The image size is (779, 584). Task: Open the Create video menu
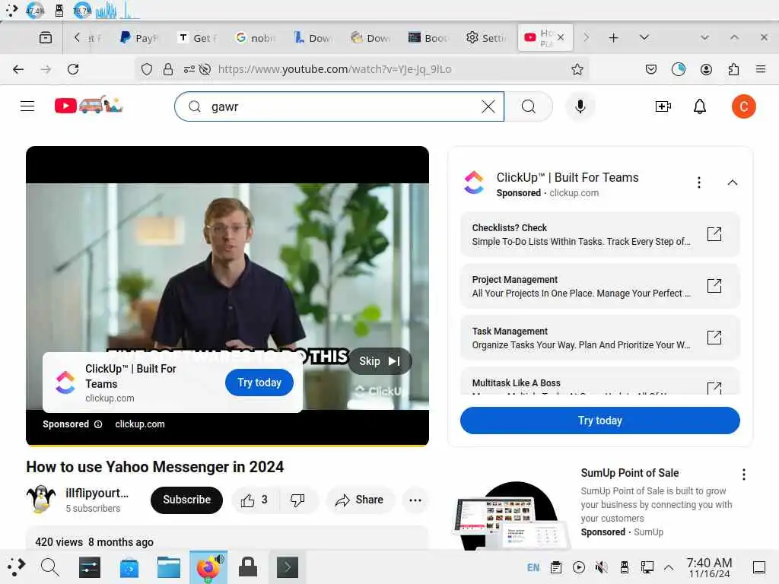[663, 106]
